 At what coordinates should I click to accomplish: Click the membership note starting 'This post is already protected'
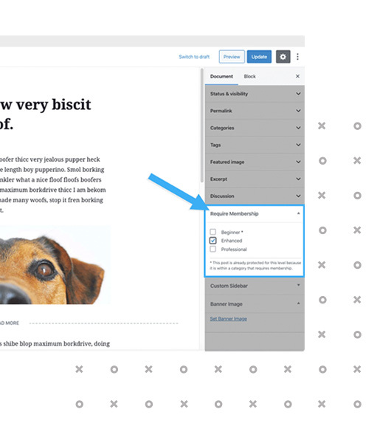click(x=255, y=266)
